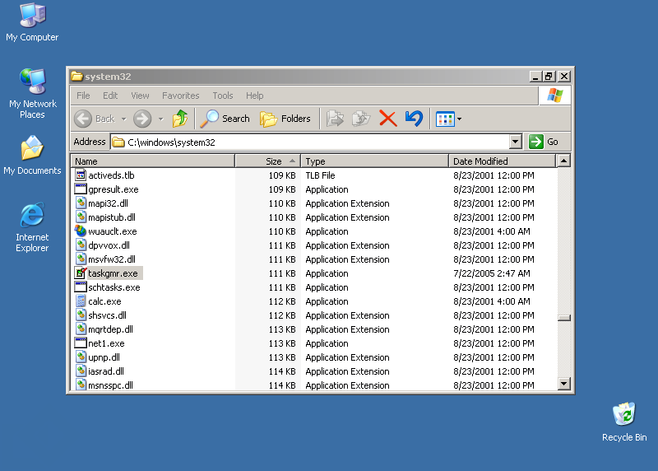
Task: Select the net1.exe file icon
Action: 81,343
